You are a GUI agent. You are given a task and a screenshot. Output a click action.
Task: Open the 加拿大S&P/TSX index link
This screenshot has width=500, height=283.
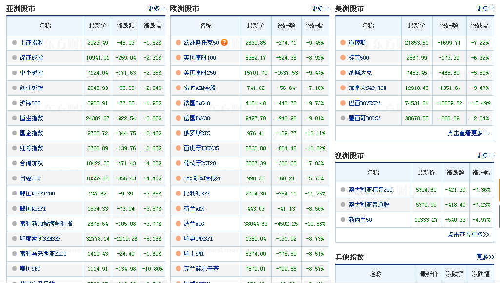pos(367,88)
